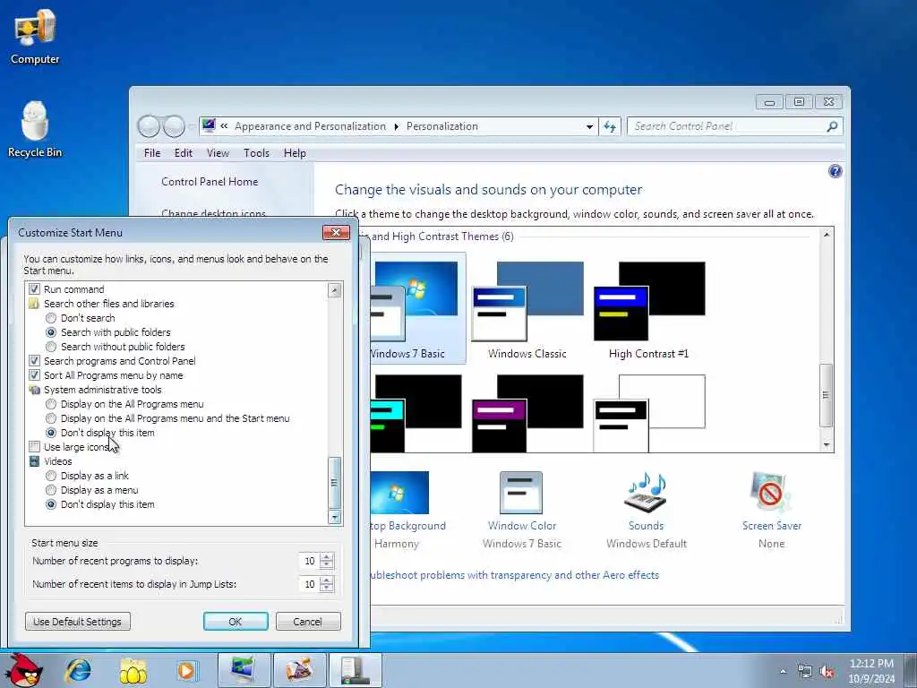The width and height of the screenshot is (917, 688).
Task: Click the Control Panel icon in the address bar
Action: coord(209,125)
